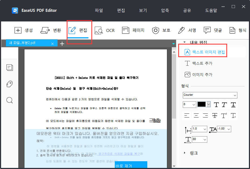Open the Courier font dropdown

[x=210, y=95]
